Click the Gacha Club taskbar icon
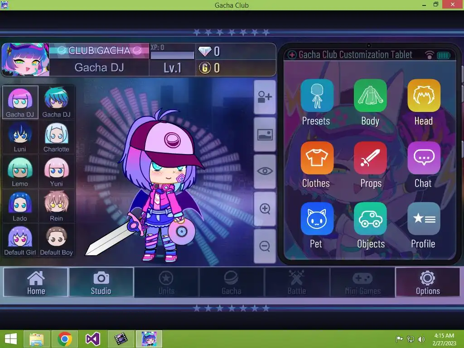Image resolution: width=464 pixels, height=348 pixels. pyautogui.click(x=149, y=339)
